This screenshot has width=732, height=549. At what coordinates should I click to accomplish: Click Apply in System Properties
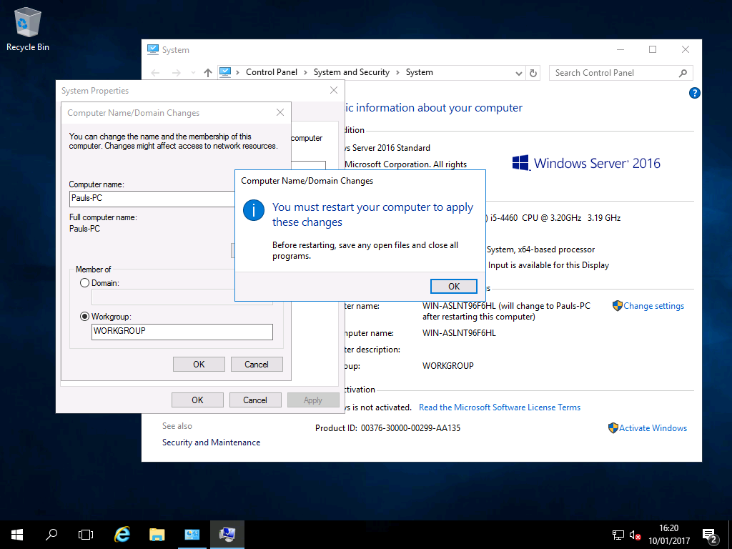[x=313, y=400]
